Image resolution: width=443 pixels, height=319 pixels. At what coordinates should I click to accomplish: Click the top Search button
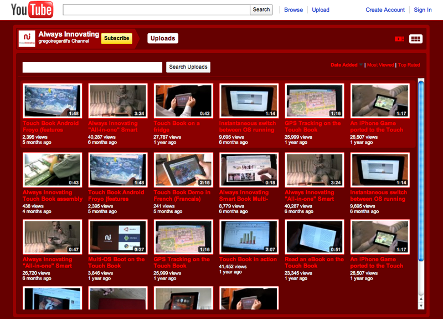[261, 9]
